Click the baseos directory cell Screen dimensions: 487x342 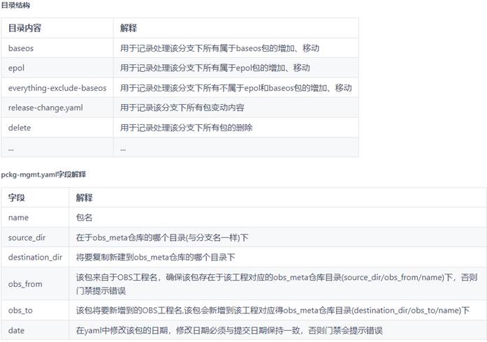(x=21, y=48)
